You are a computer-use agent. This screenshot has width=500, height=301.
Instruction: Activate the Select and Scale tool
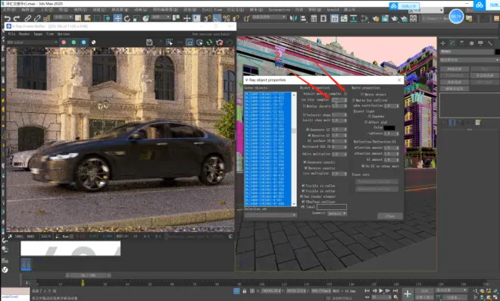136,18
